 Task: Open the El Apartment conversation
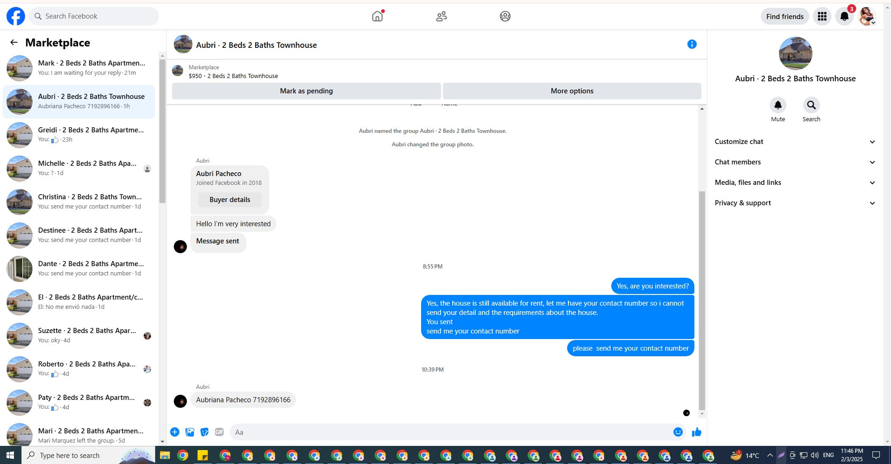(x=79, y=302)
